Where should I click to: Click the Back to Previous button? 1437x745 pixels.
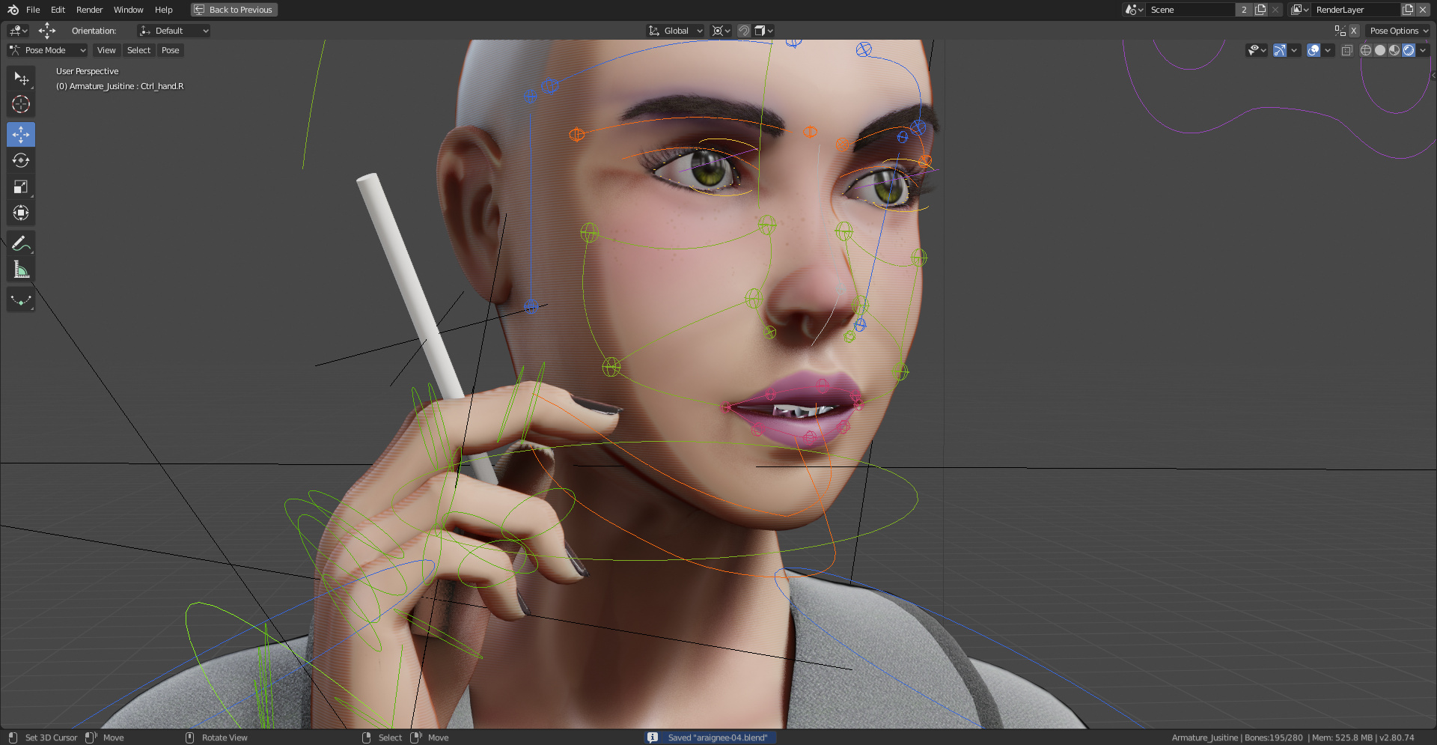pos(234,10)
